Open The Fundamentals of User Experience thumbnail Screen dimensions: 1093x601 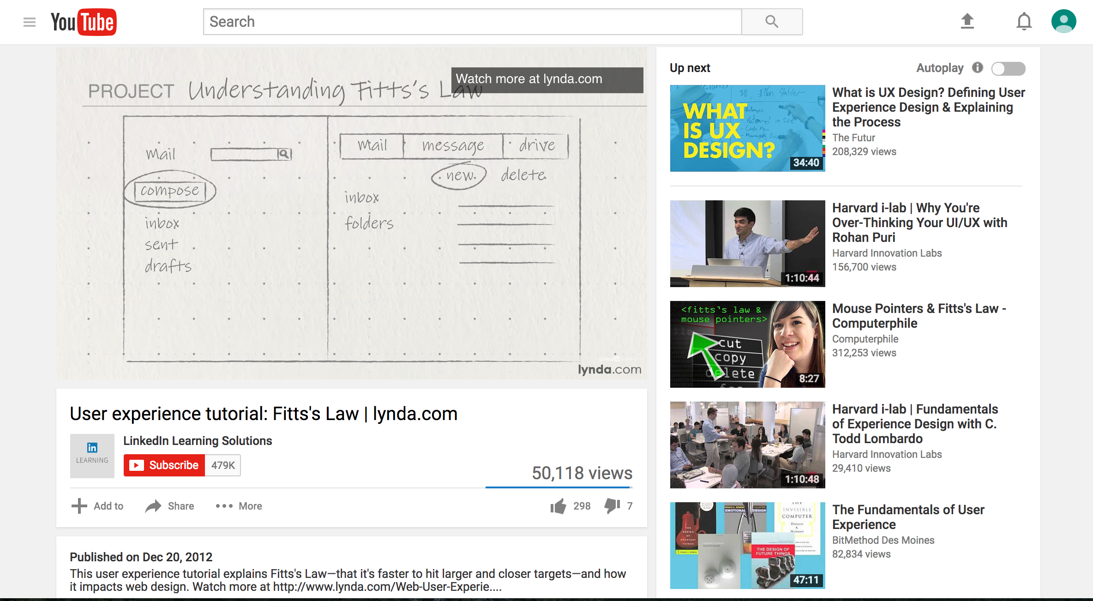(x=747, y=545)
